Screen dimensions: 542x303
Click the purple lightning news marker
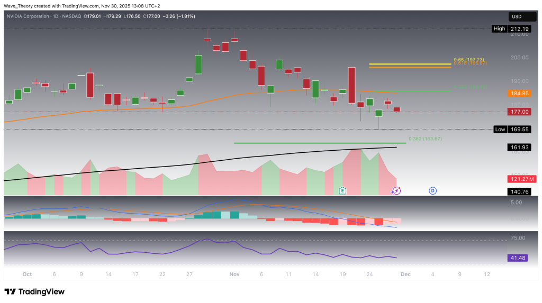pyautogui.click(x=396, y=190)
